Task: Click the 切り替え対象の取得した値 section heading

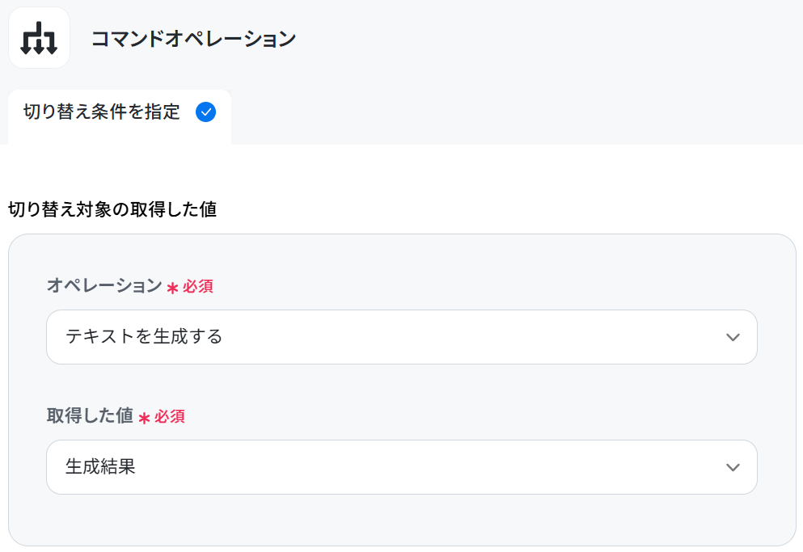Action: point(112,209)
